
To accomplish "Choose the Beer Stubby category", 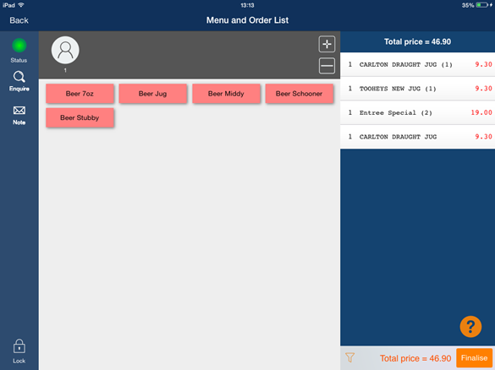I will [80, 117].
